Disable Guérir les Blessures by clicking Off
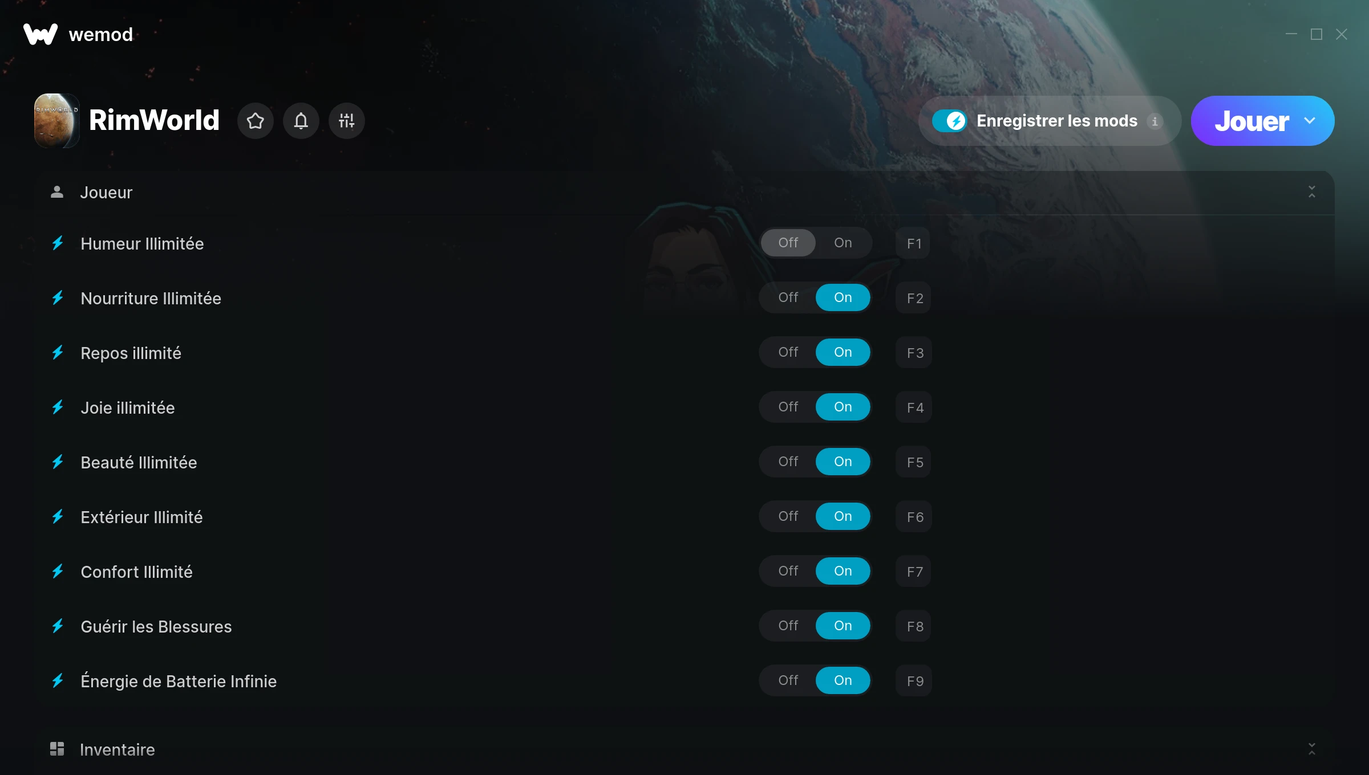Viewport: 1369px width, 775px height. [x=788, y=626]
